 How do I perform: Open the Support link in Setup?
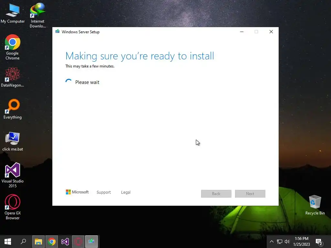point(104,192)
